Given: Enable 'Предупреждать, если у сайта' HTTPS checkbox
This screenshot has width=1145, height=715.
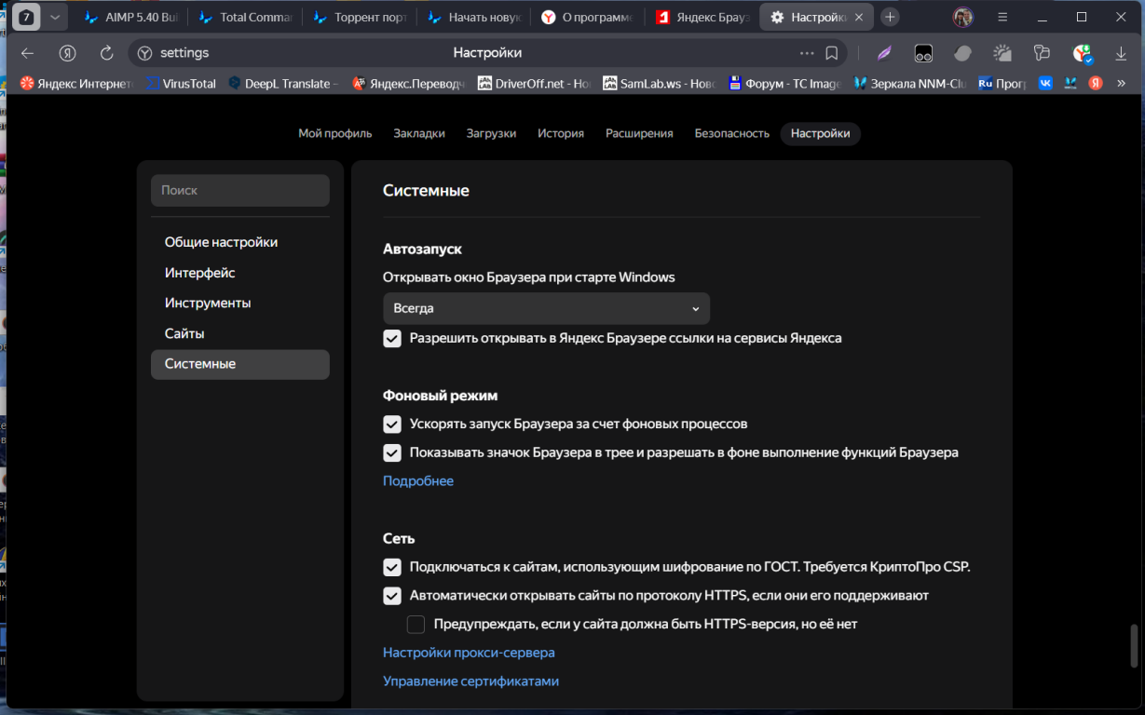Looking at the screenshot, I should (416, 625).
